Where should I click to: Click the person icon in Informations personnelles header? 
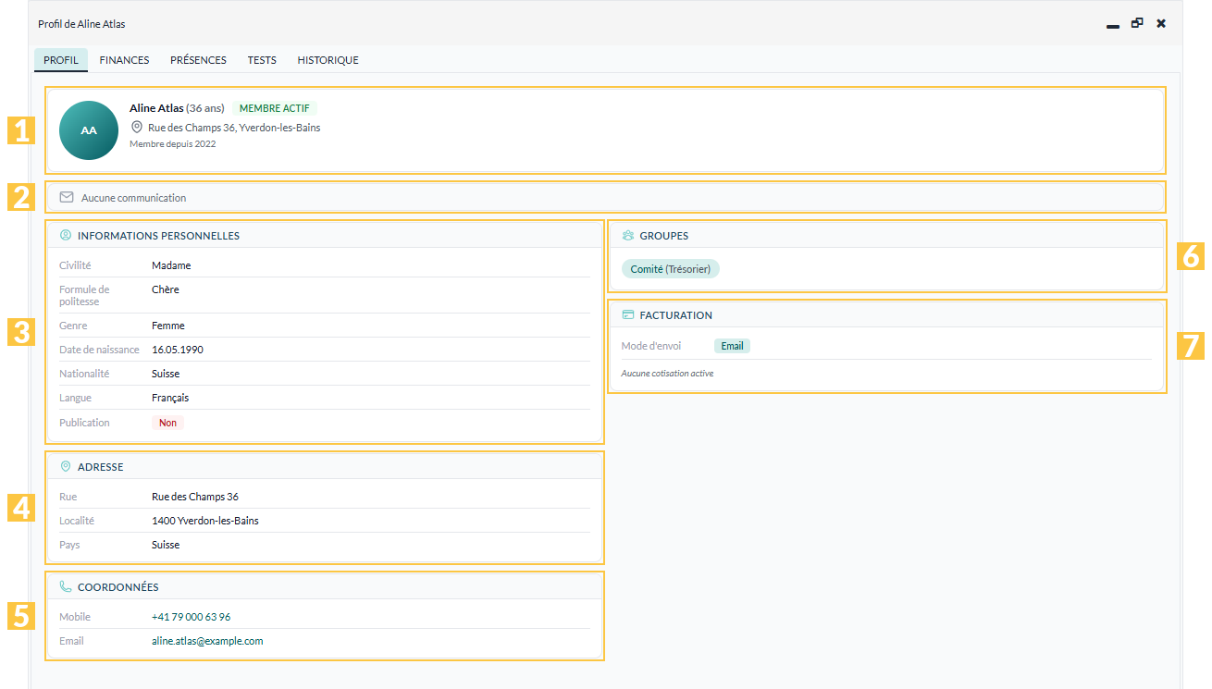click(66, 235)
